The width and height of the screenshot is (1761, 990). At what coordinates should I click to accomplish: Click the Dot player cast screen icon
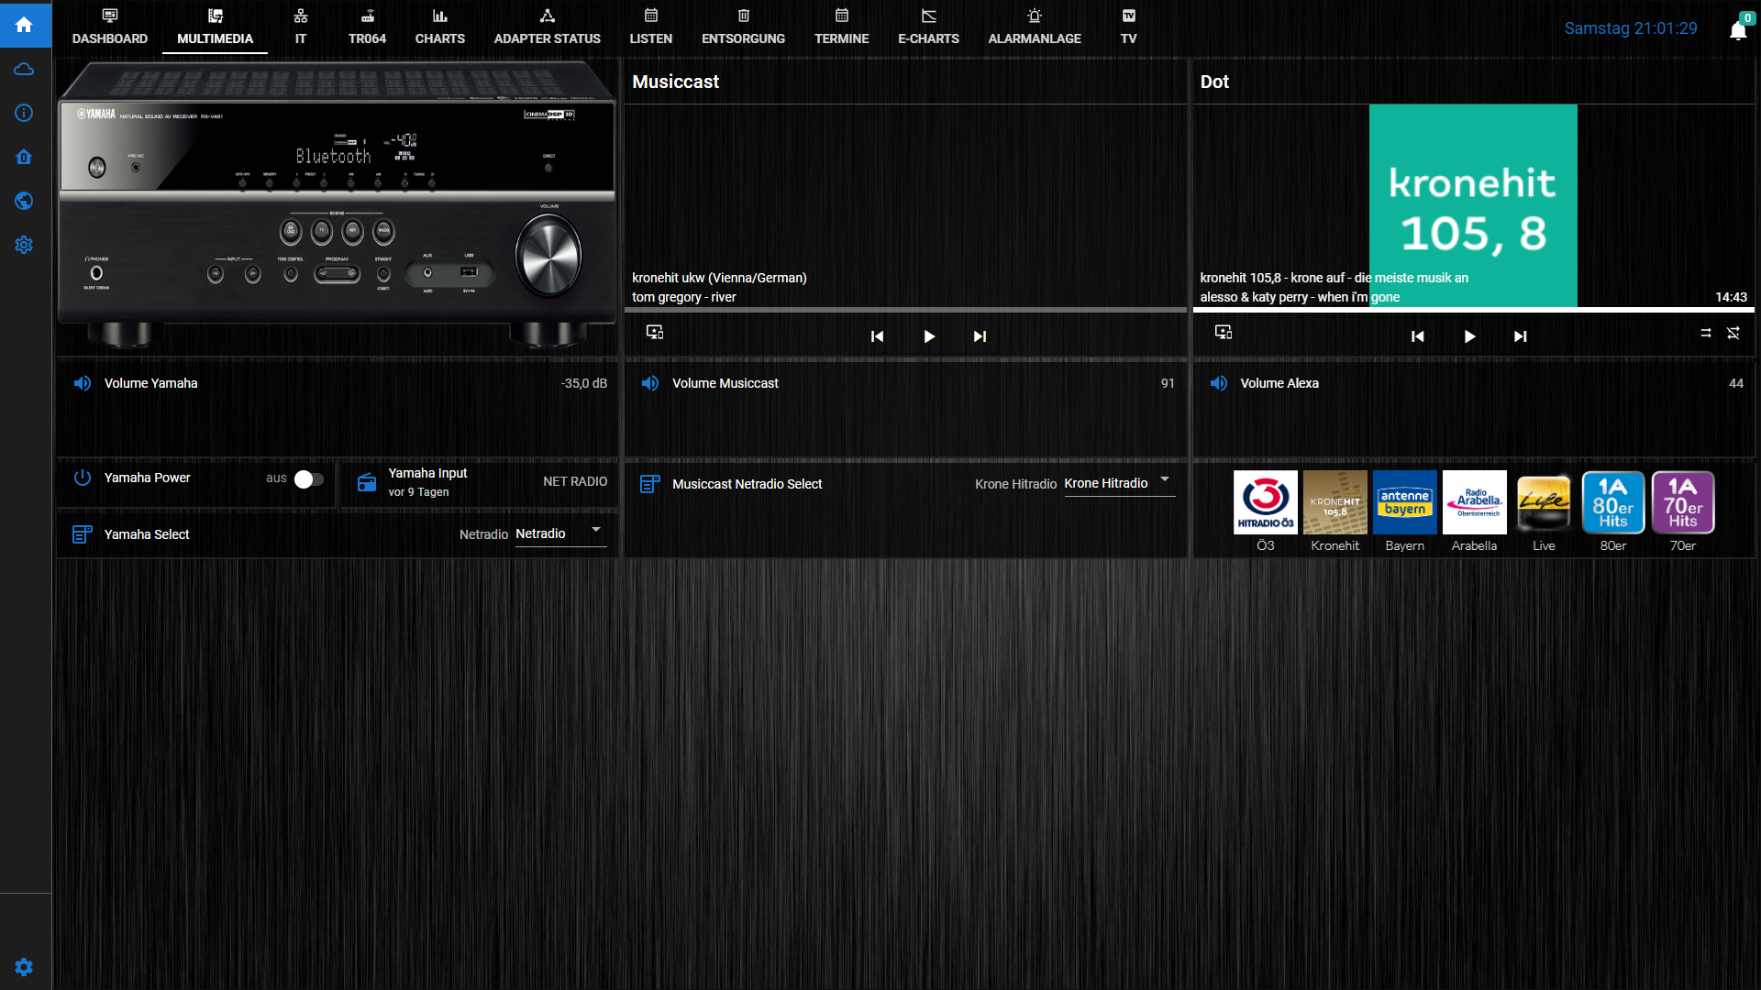[x=1224, y=332]
